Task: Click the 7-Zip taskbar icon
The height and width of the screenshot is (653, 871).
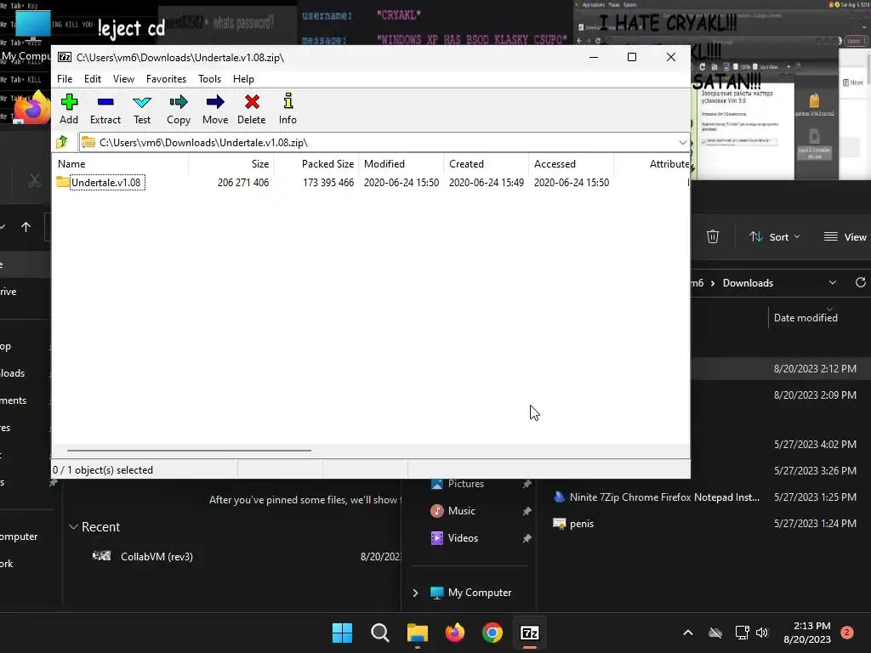Action: click(530, 633)
